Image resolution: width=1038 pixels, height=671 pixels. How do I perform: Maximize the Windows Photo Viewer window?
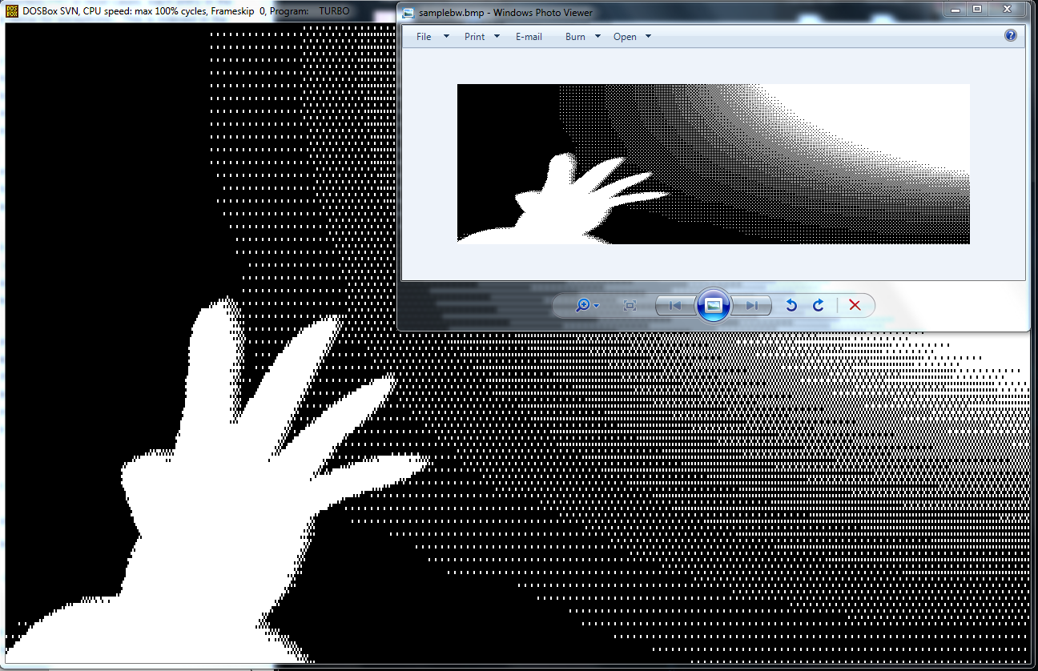click(x=977, y=9)
